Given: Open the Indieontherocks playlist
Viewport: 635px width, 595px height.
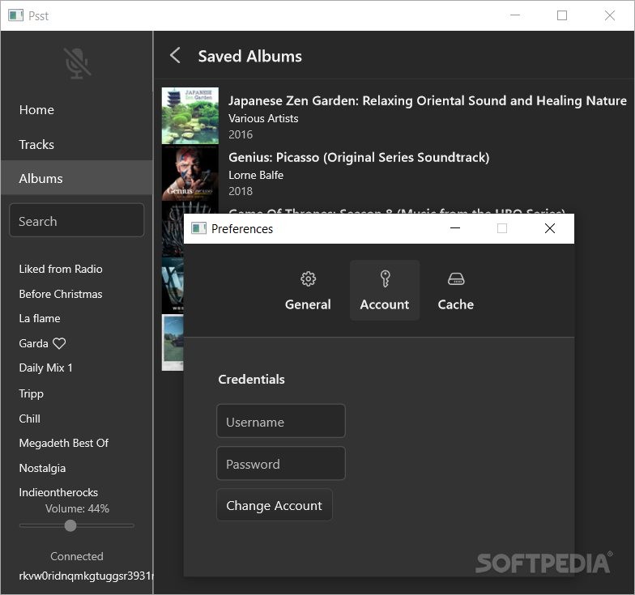Looking at the screenshot, I should point(58,492).
